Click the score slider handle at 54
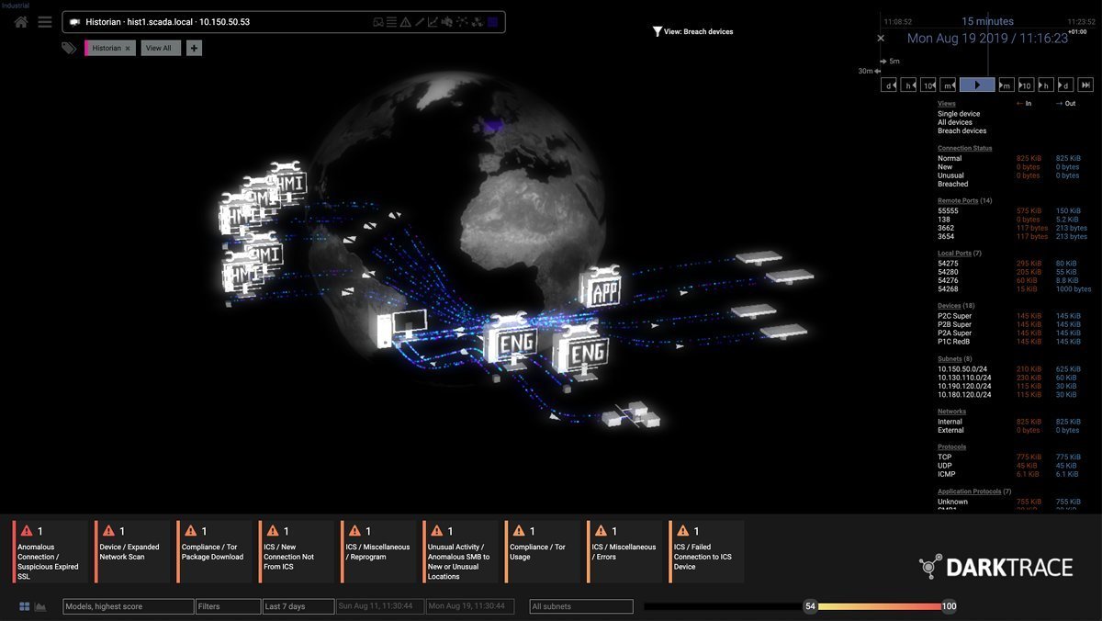 [x=810, y=606]
